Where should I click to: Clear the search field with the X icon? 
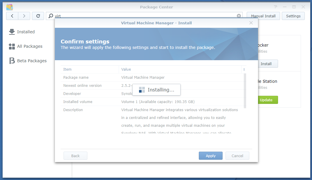[x=239, y=16]
